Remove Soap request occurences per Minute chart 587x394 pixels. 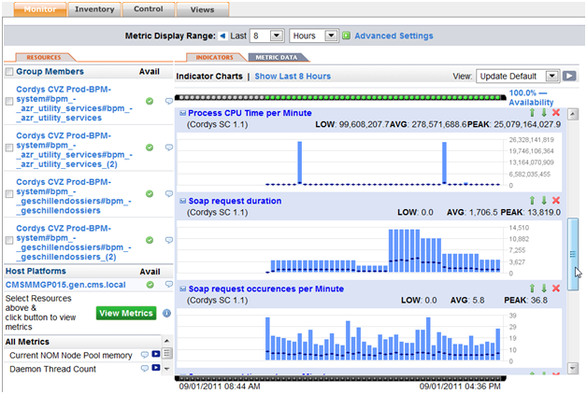556,288
